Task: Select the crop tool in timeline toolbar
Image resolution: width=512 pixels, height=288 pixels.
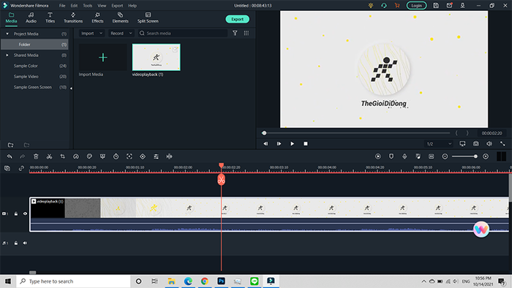Action: click(x=62, y=156)
